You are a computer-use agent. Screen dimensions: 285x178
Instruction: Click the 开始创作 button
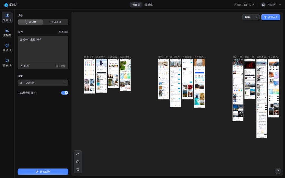coord(43,172)
